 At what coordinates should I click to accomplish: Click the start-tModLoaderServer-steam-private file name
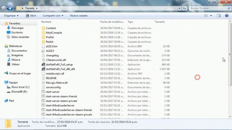point(69,115)
